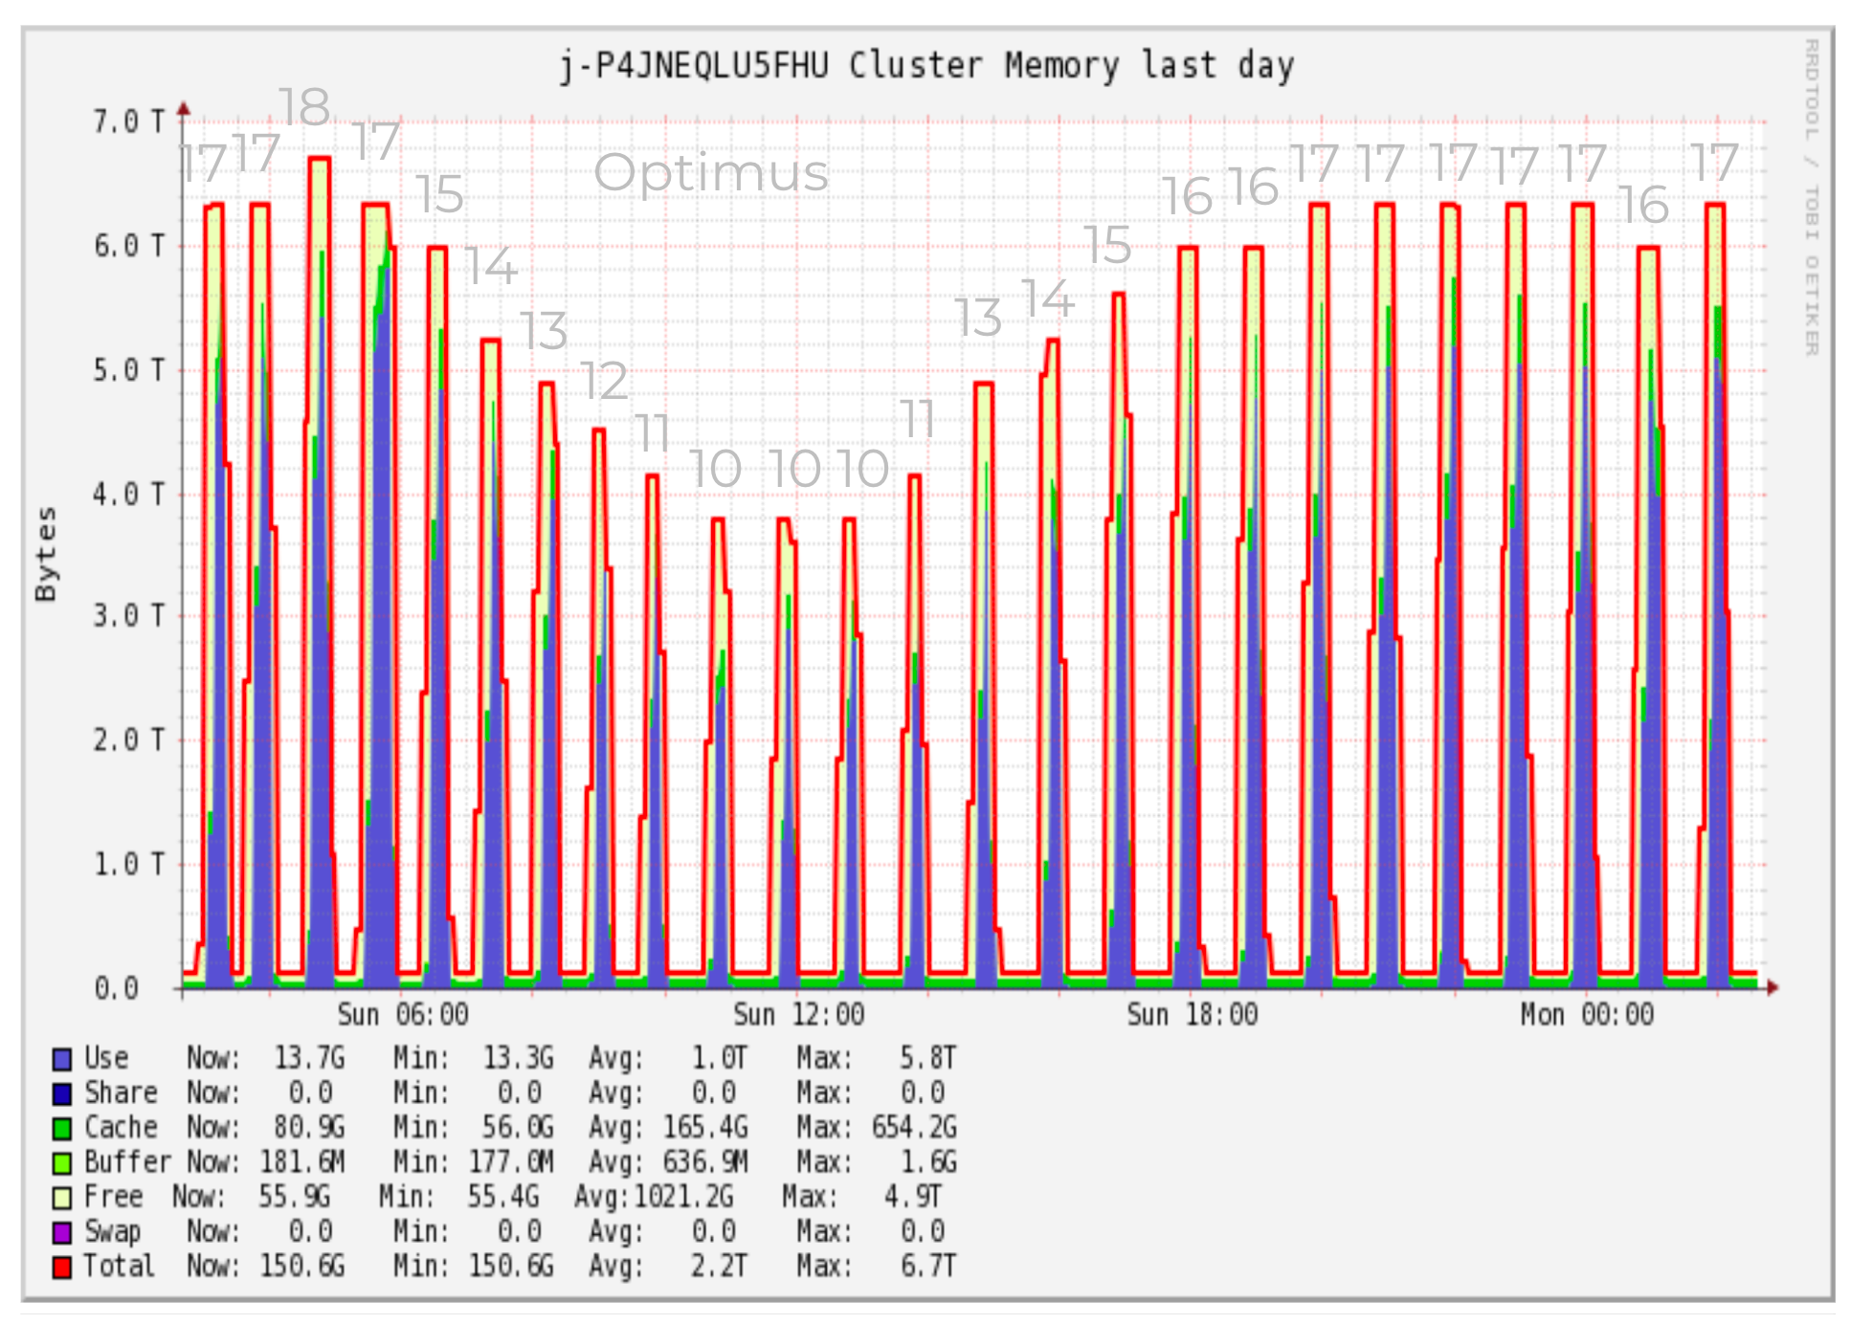
Task: Select the Cache Min value '56.0G'
Action: pyautogui.click(x=518, y=1127)
